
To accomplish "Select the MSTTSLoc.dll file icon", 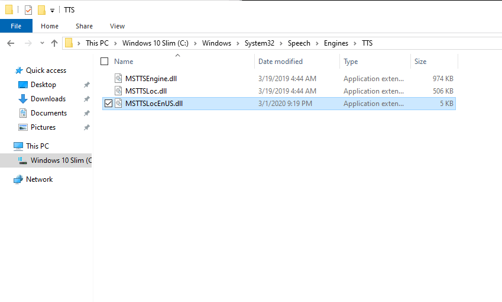I will (x=118, y=91).
